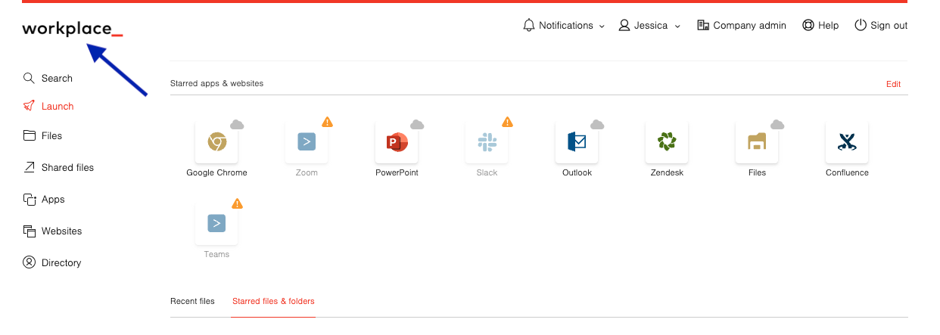
Task: Click the 'Starred apps & websites' heading
Action: pyautogui.click(x=216, y=83)
